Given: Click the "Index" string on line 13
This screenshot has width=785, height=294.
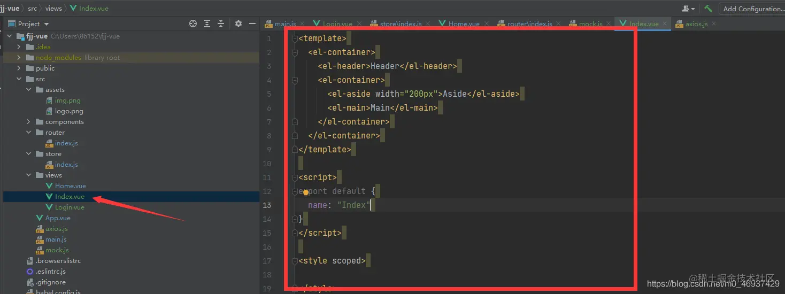Looking at the screenshot, I should [x=354, y=205].
